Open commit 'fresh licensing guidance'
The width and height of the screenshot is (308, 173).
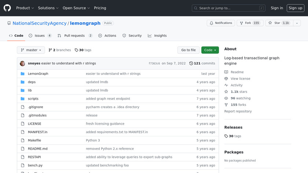click(105, 124)
